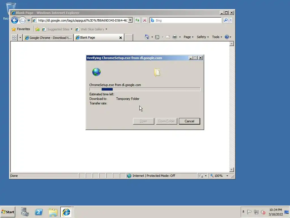290x218 pixels.
Task: Click the globe icon in download dialog
Action: click(96, 72)
